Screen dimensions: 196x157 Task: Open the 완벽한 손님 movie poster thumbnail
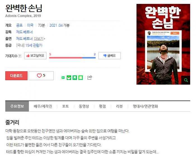tap(163, 44)
